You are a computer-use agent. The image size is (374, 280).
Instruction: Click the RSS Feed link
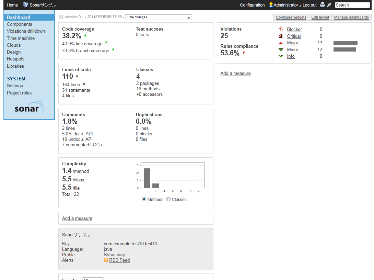tap(119, 260)
